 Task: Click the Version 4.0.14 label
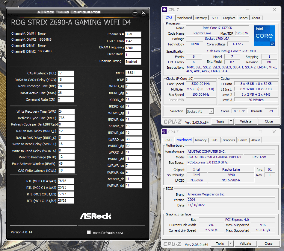click(22, 232)
